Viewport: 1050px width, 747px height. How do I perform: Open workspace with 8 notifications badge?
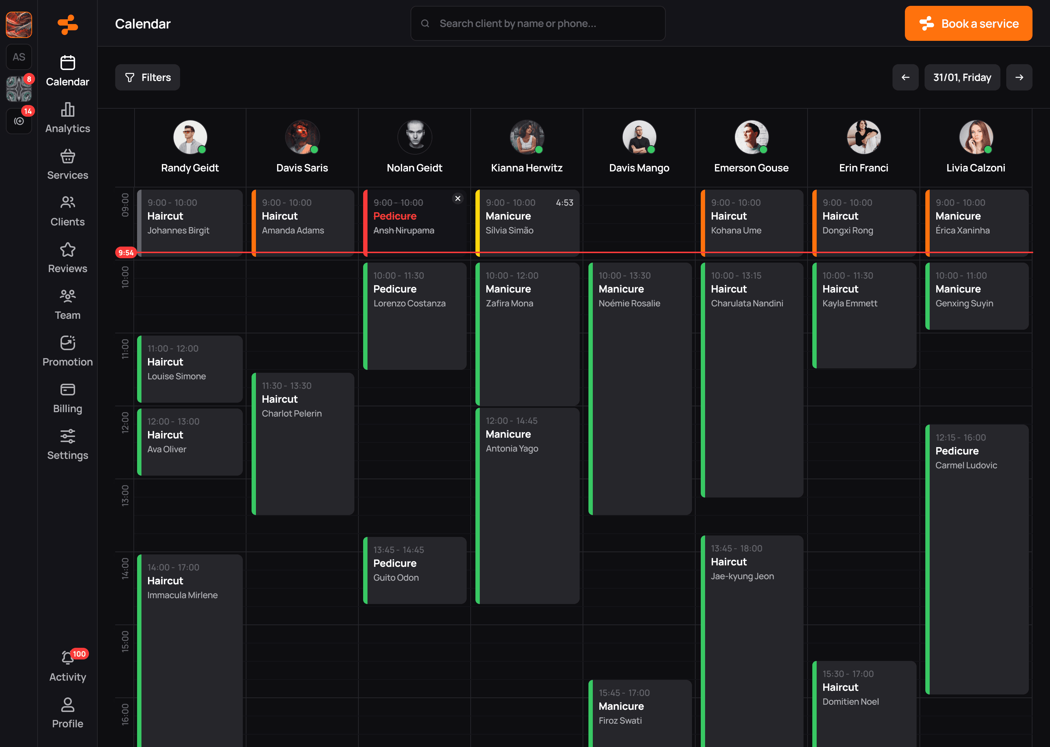pyautogui.click(x=19, y=89)
